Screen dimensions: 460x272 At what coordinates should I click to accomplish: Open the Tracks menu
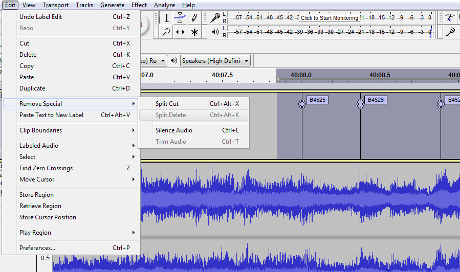coord(84,5)
